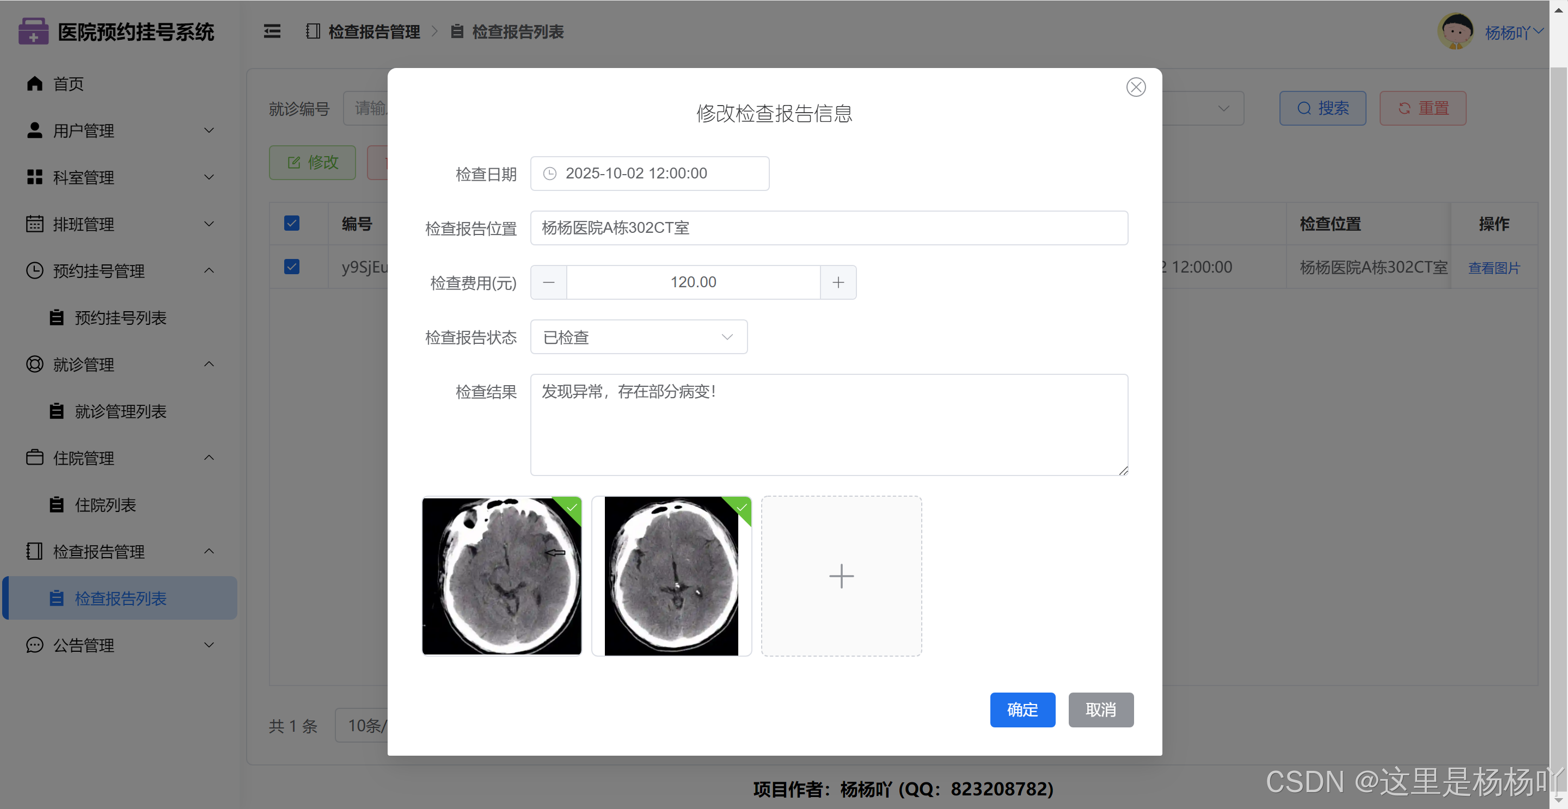The width and height of the screenshot is (1568, 809).
Task: Click the upload plus image placeholder
Action: click(x=841, y=576)
